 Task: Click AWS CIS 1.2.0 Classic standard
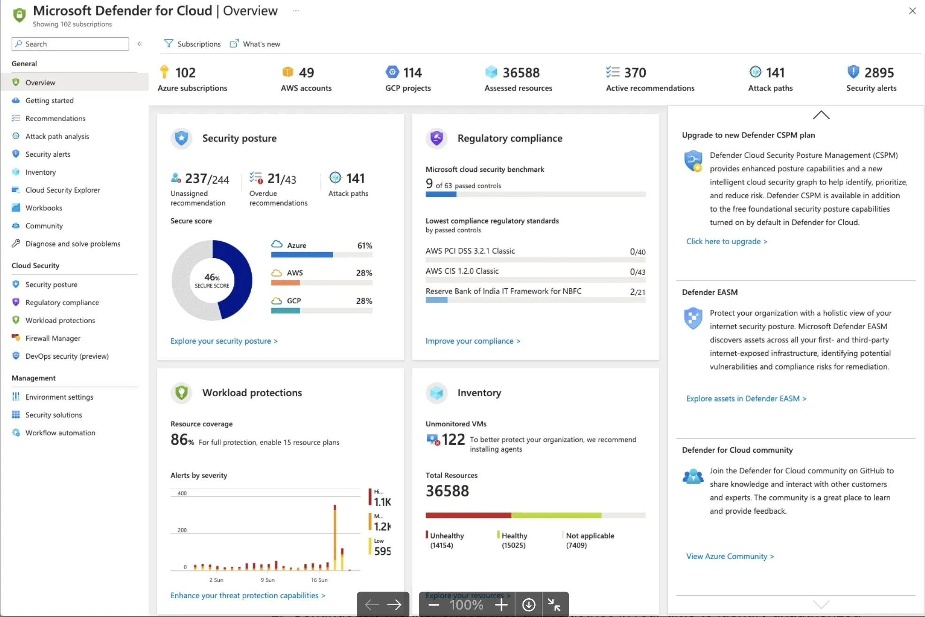[x=535, y=274]
